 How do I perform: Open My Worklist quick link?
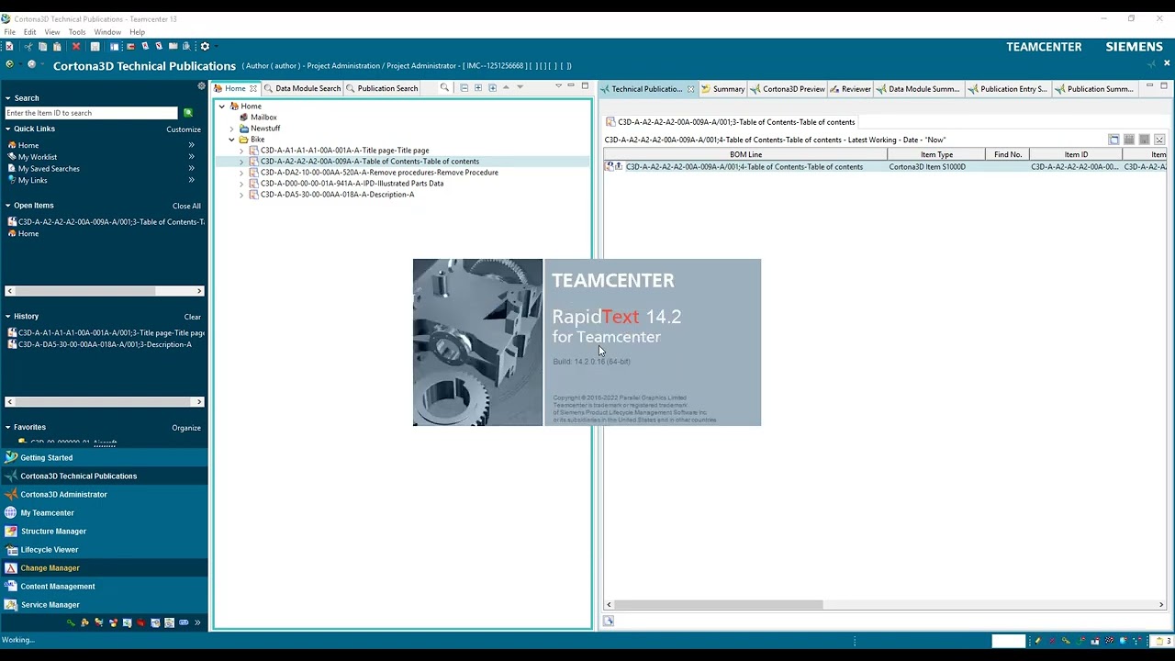point(38,157)
